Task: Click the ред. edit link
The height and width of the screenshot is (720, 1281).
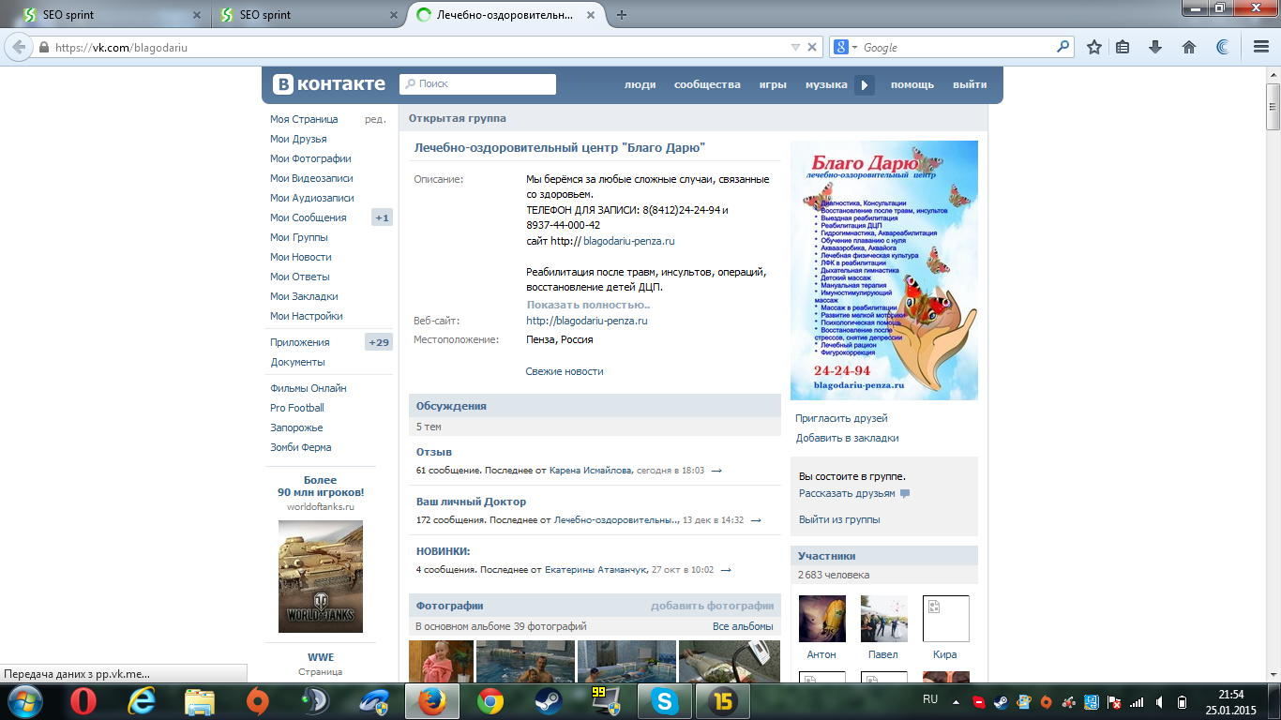Action: pos(375,119)
